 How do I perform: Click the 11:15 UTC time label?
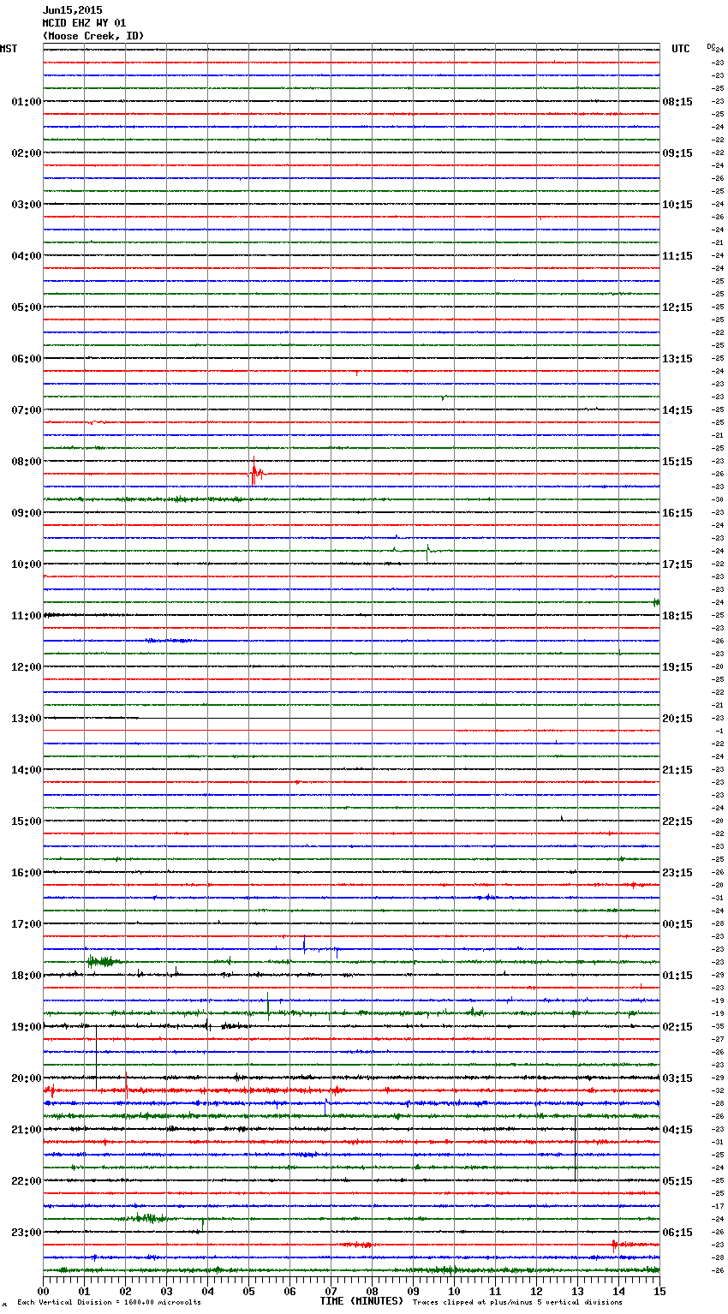[x=677, y=256]
